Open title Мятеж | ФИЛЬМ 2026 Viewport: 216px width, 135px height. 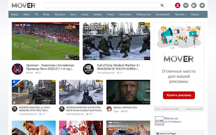click(125, 107)
